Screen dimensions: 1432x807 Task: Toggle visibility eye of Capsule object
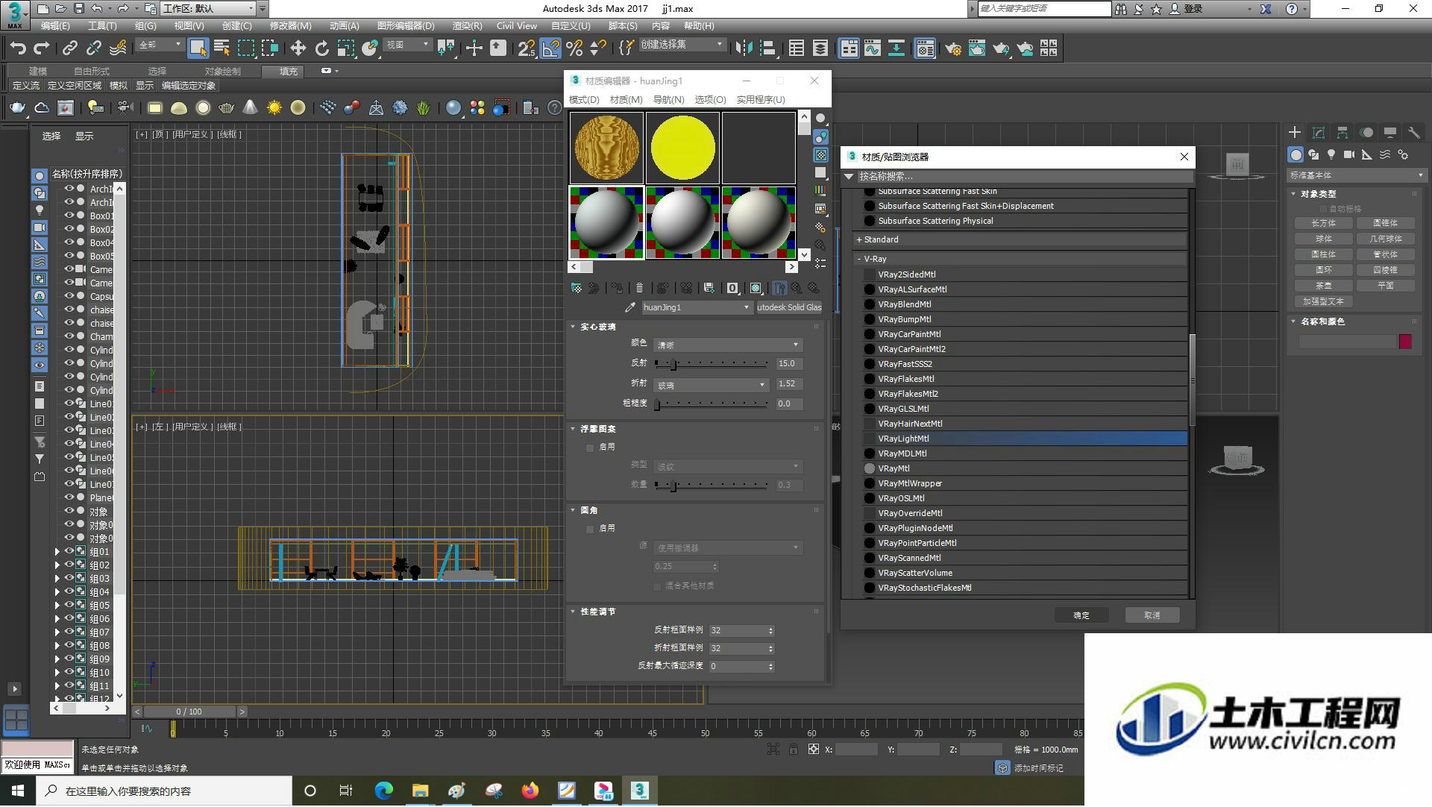(x=69, y=296)
